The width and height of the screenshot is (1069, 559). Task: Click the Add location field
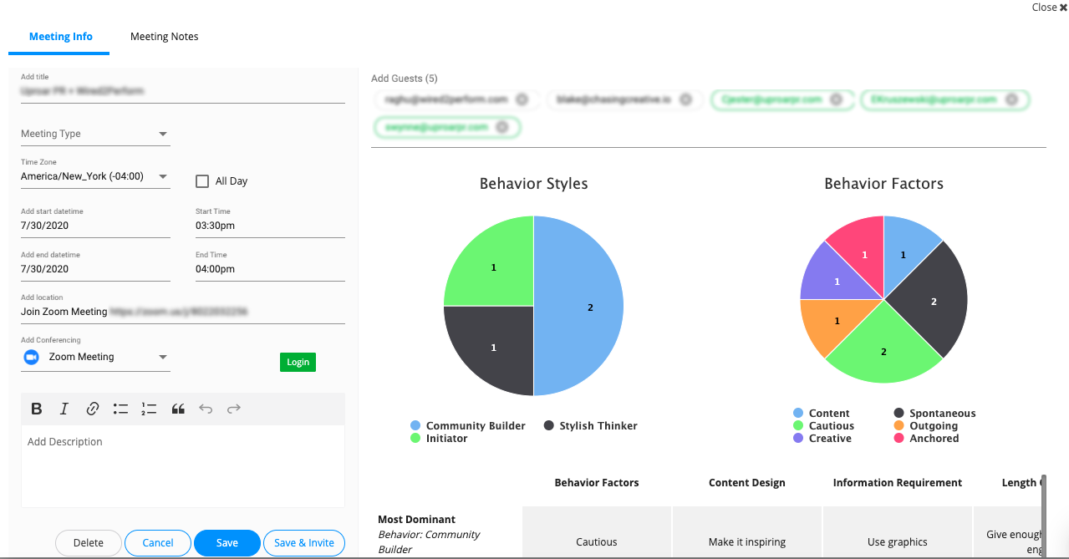tap(183, 312)
